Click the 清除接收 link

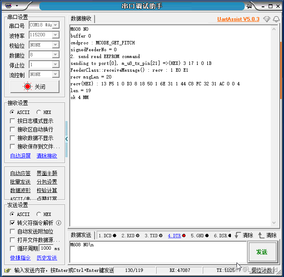pos(47,156)
